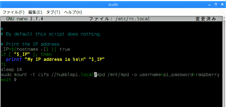This screenshot has height=107, width=226.
Task: Open the 編集(E) menu
Action: point(35,12)
